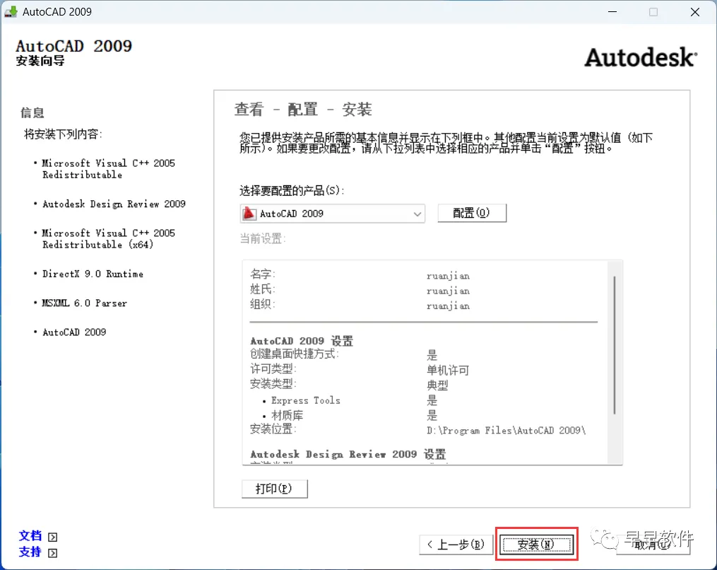Click 'AutoCAD 2009' entry in left install list

tap(74, 332)
